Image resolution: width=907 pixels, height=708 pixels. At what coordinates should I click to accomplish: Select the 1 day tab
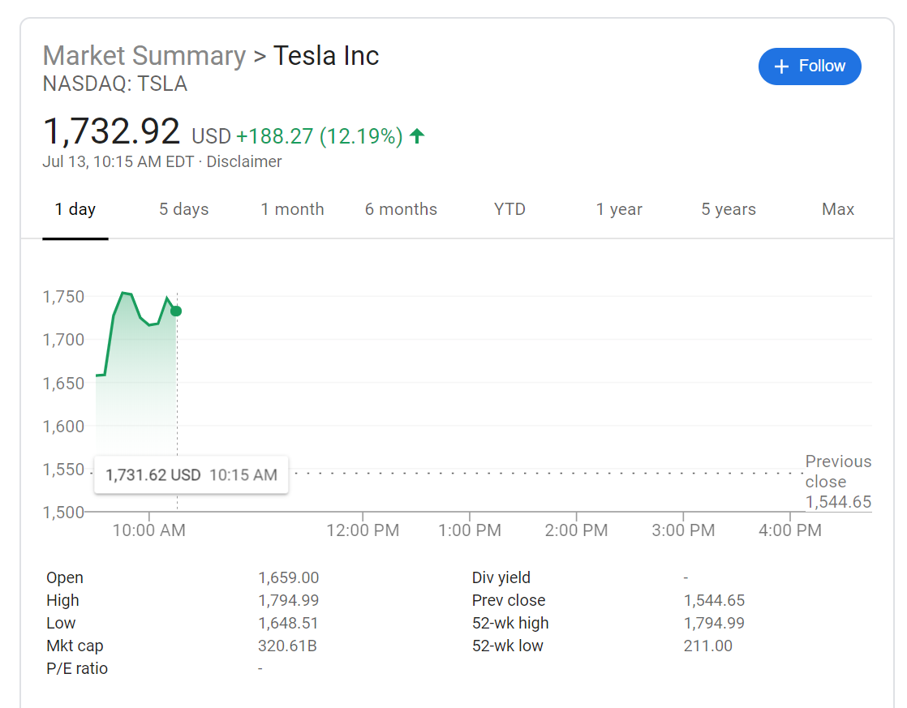tap(75, 209)
